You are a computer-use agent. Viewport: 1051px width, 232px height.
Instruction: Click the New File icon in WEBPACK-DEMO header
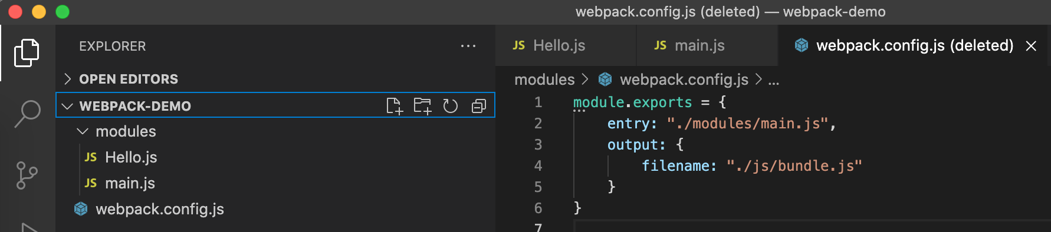(394, 106)
